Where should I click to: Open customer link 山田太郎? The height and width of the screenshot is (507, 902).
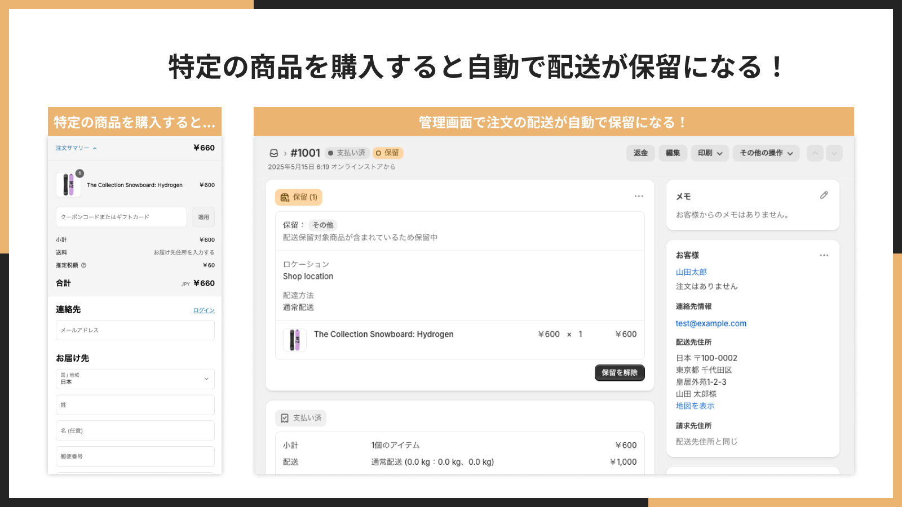click(691, 272)
